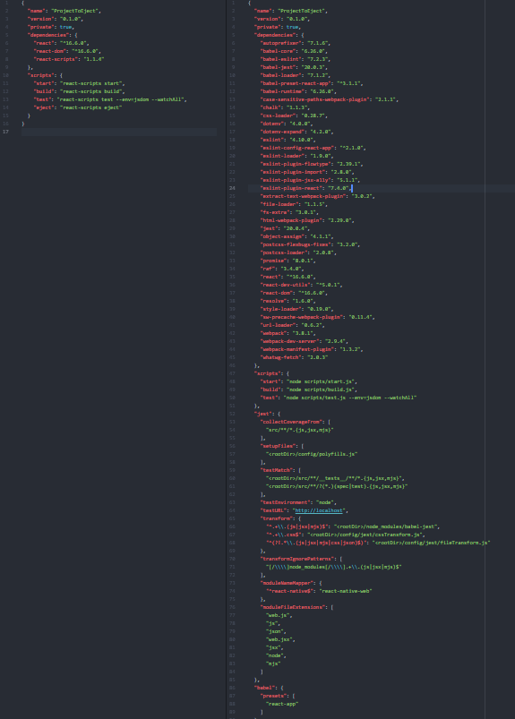
Task: Click the "presets" key under babel
Action: (274, 696)
